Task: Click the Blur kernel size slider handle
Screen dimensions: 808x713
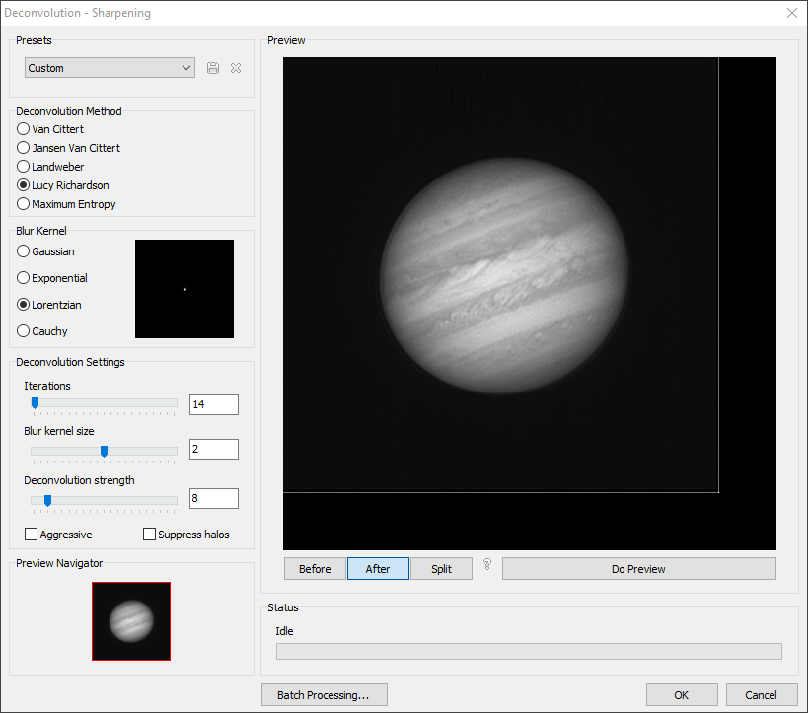Action: [105, 452]
